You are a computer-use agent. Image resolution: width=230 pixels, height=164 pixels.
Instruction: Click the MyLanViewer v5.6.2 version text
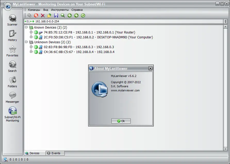tap(124, 76)
